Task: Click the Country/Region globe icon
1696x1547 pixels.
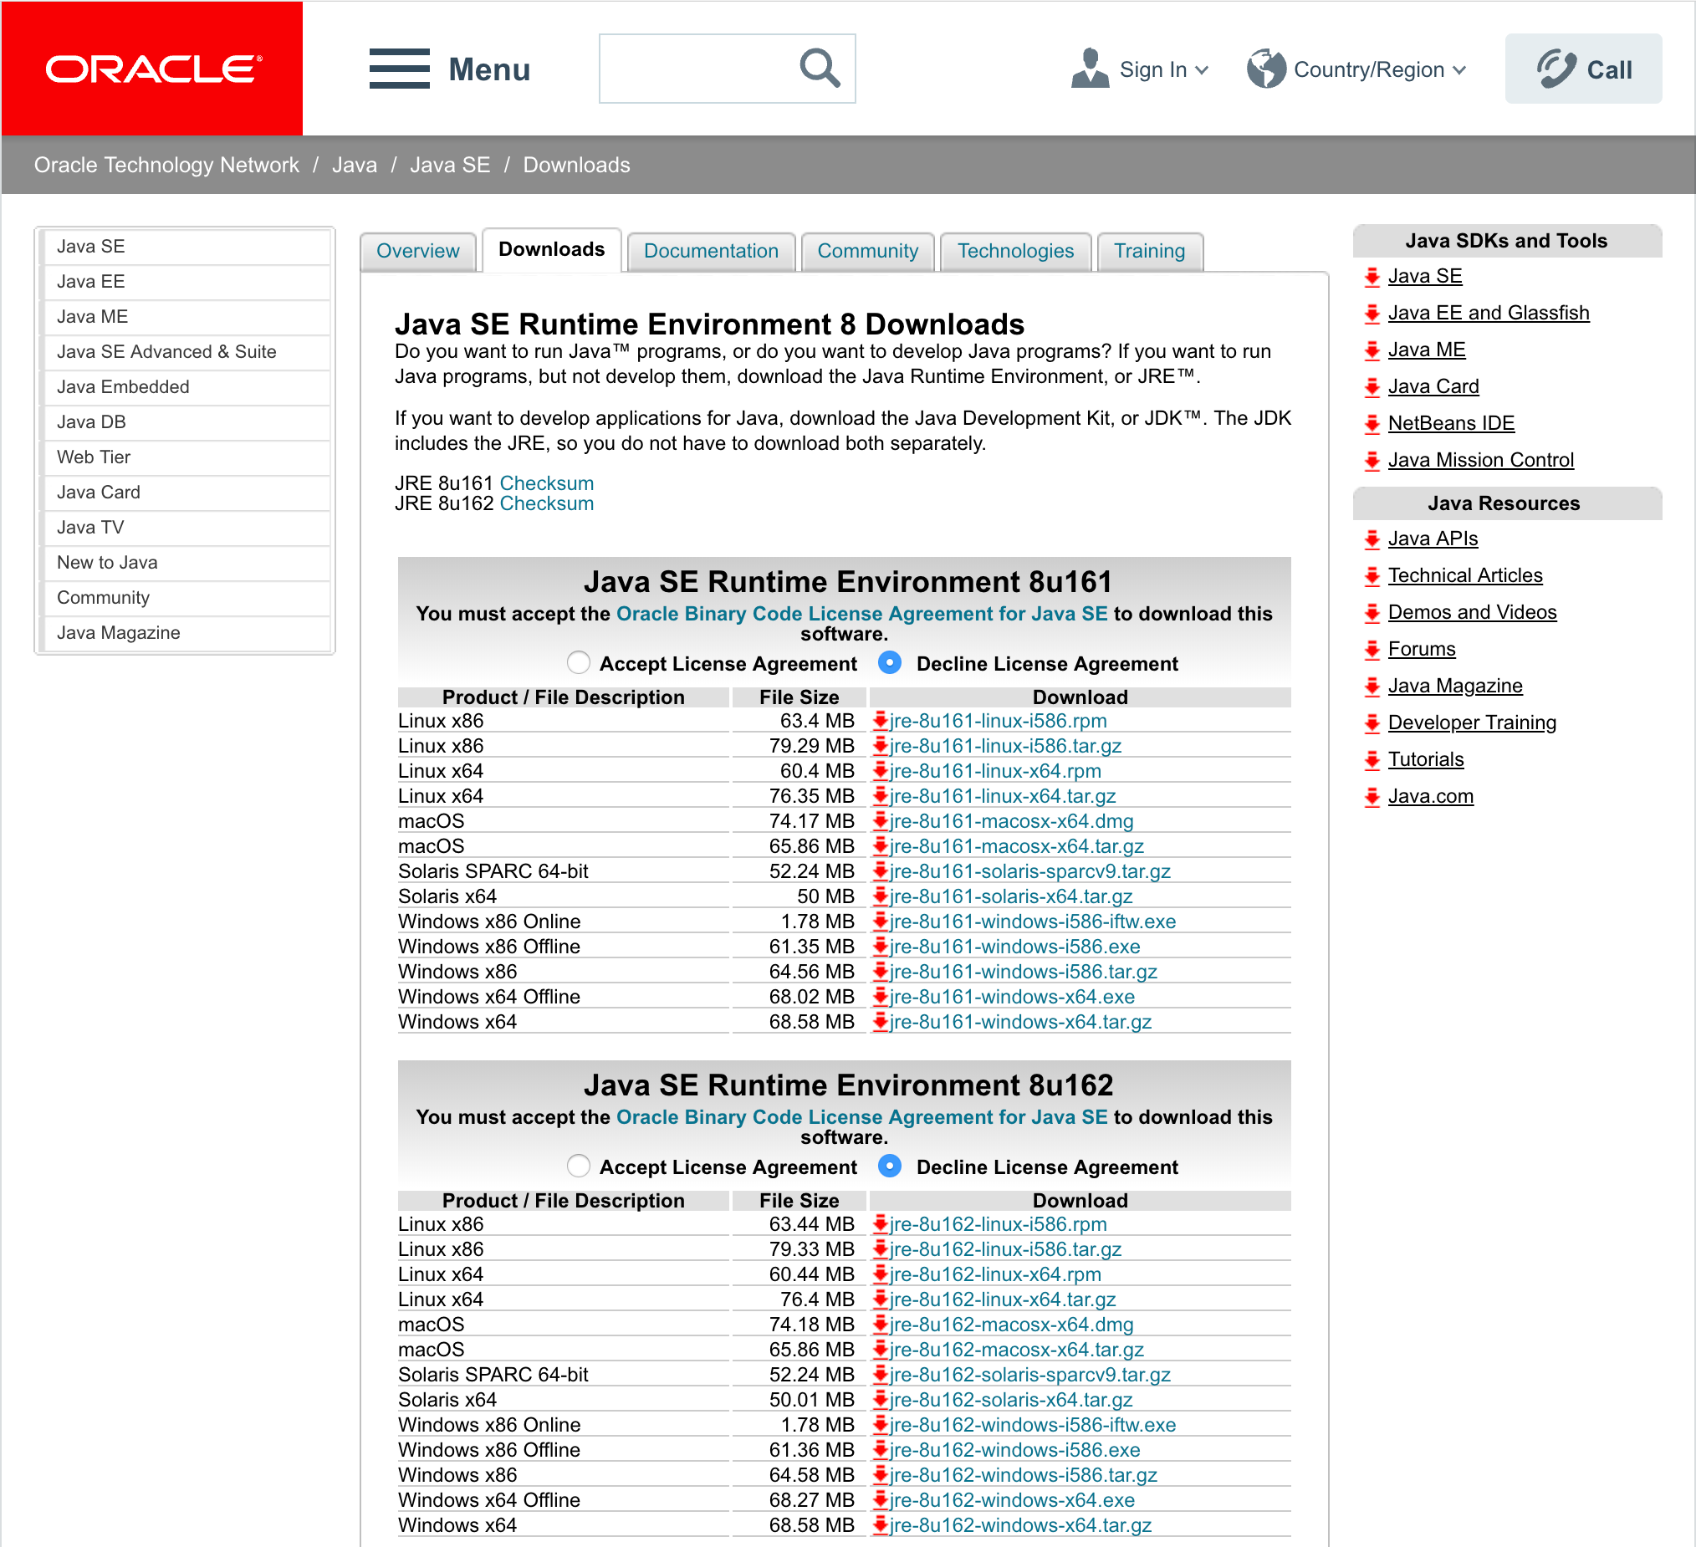Action: (1266, 69)
